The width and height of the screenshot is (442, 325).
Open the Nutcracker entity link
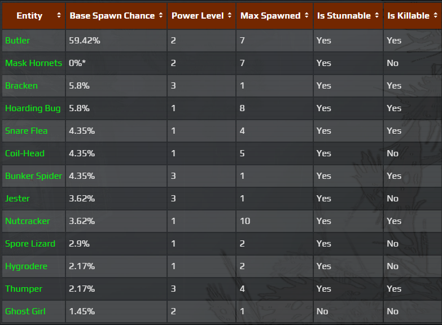(28, 221)
